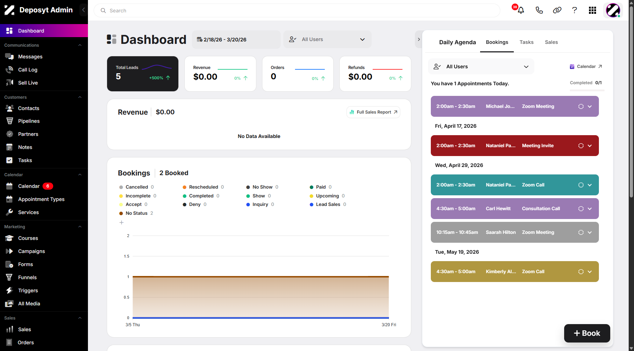Open agenda panel All Users dropdown
This screenshot has height=351, width=634.
481,67
